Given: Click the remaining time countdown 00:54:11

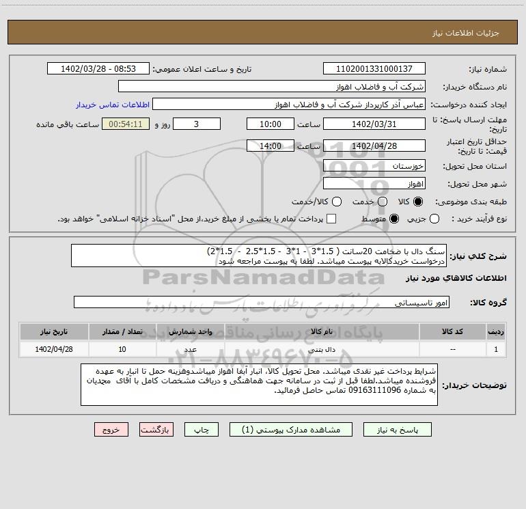Looking at the screenshot, I should pos(126,124).
